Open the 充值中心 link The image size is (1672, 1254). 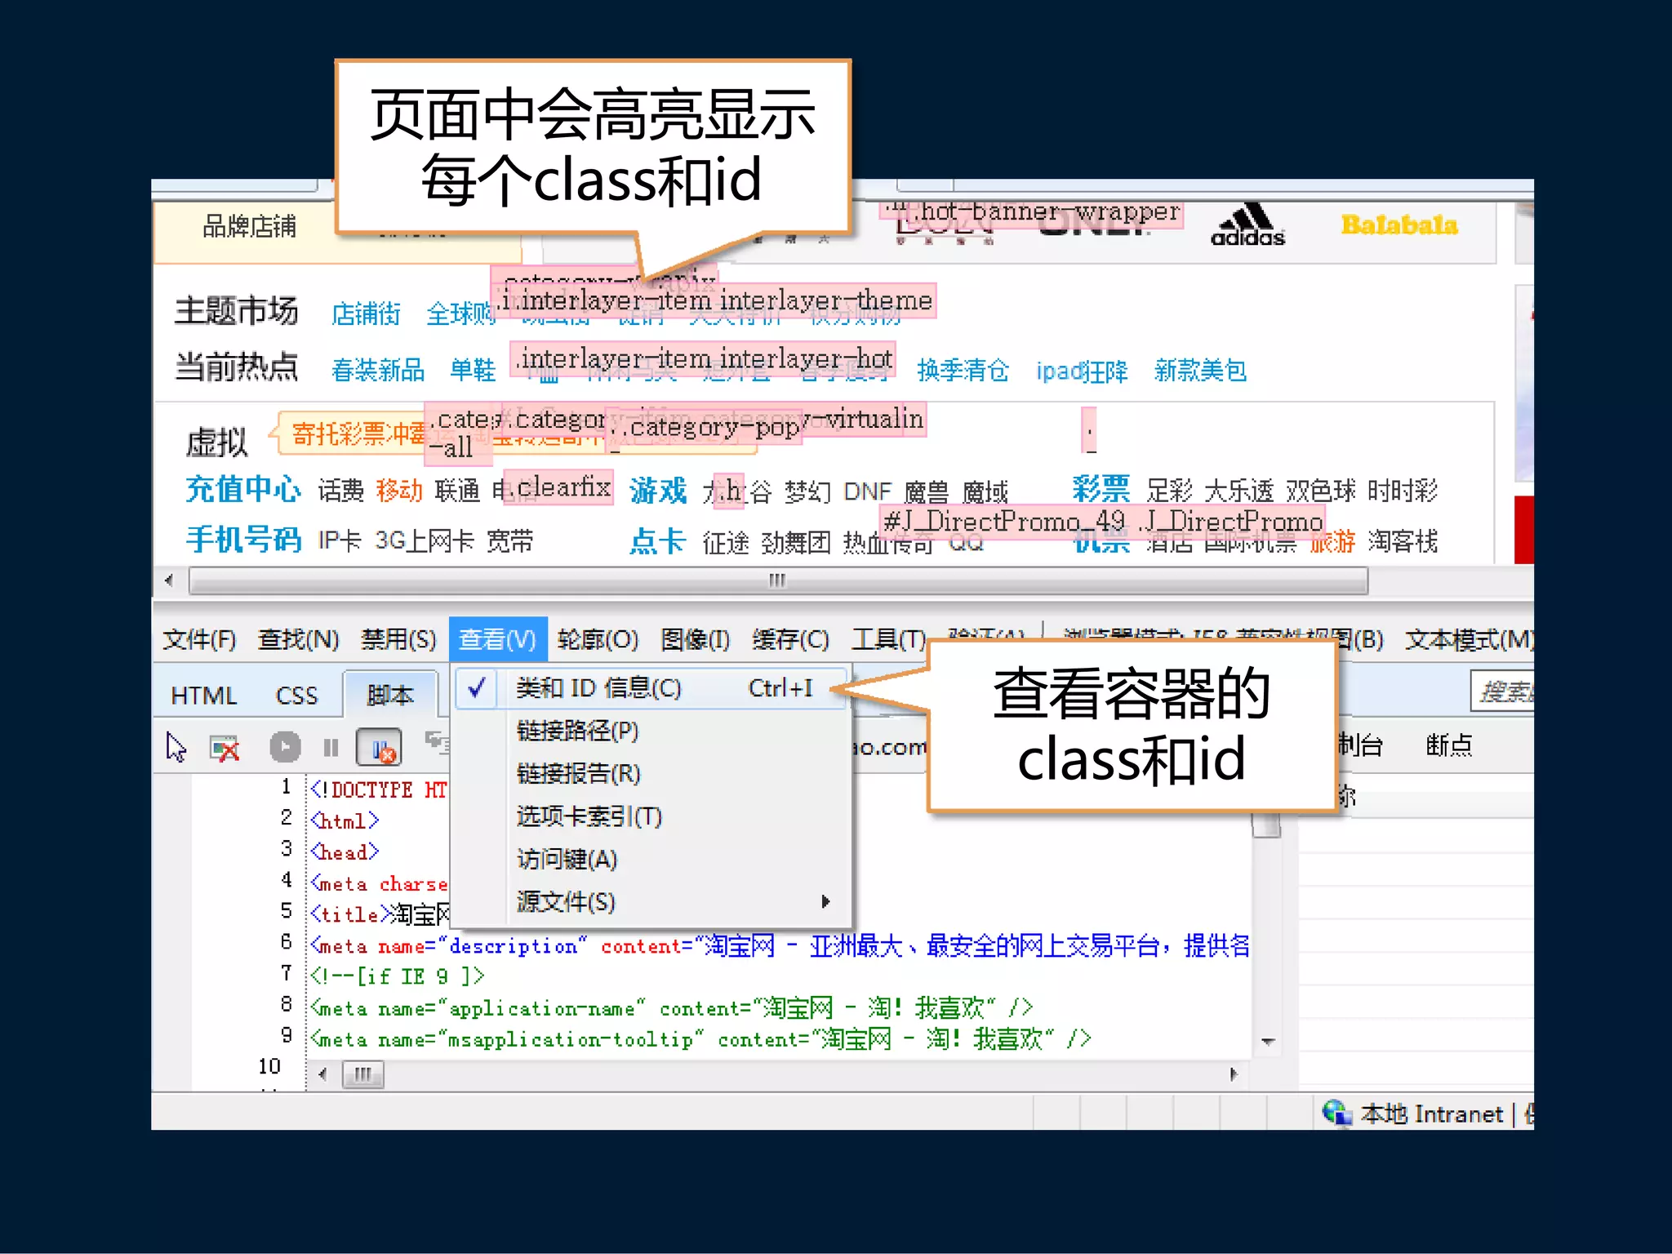243,489
